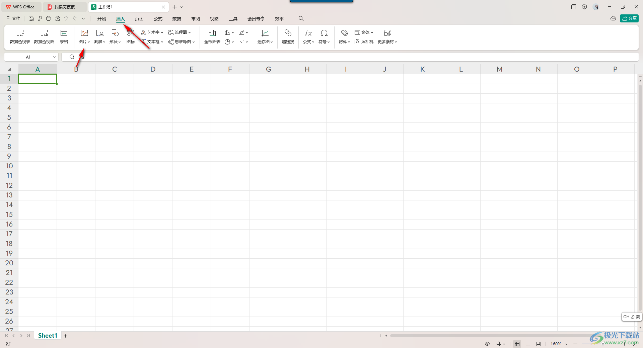Click the print preview icon
The image size is (643, 348).
pyautogui.click(x=57, y=19)
